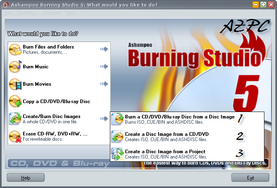277x188 pixels.
Task: Click the Create Image from Project icon
Action: tap(118, 154)
